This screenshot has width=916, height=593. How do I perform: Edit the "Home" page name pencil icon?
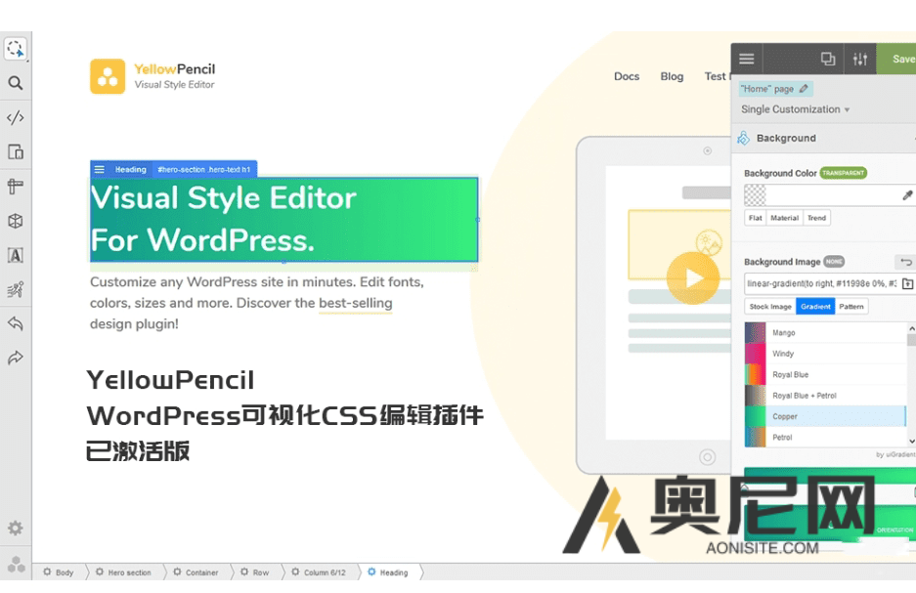coord(804,89)
